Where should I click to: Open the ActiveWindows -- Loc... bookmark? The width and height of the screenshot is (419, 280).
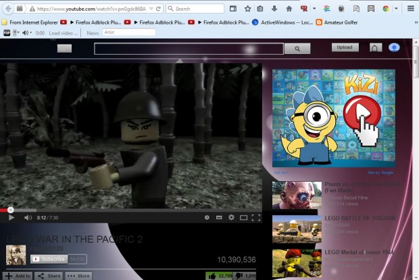coord(282,22)
